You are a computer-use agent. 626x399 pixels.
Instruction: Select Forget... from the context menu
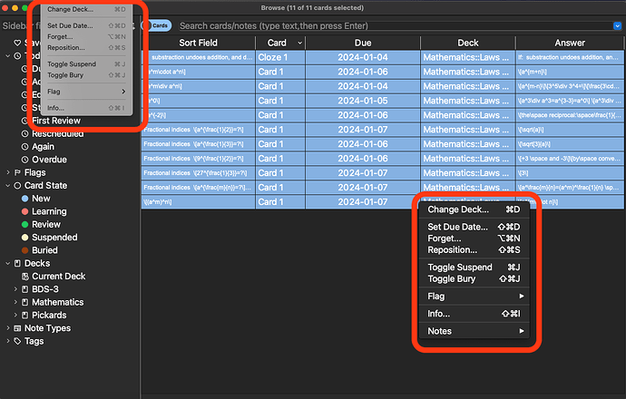[x=474, y=238]
